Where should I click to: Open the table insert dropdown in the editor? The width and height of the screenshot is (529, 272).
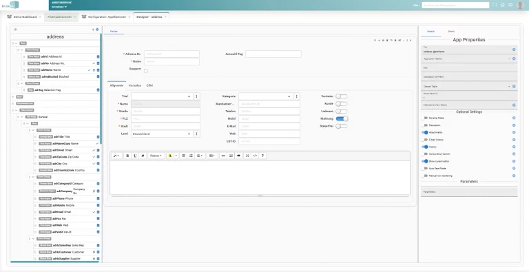[212, 156]
